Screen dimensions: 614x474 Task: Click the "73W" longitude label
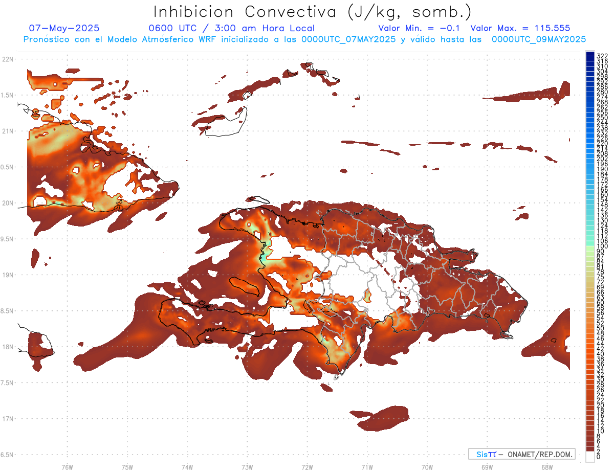point(247,467)
